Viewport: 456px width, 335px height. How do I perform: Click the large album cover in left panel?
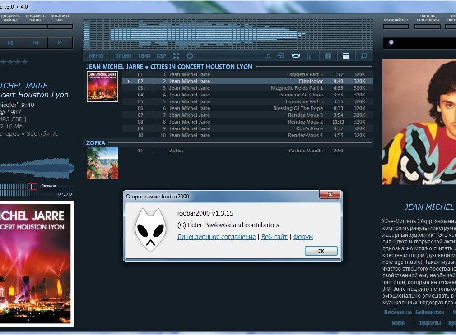pyautogui.click(x=36, y=264)
